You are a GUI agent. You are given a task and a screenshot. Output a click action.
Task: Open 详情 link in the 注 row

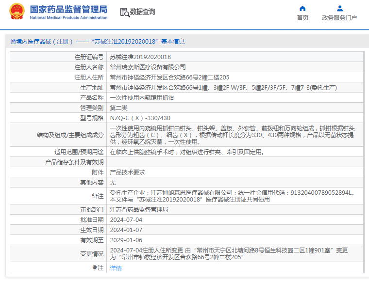click(116, 268)
